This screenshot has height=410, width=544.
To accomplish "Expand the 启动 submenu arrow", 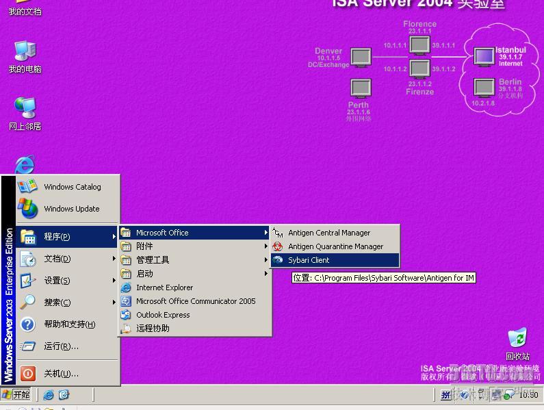I will point(265,274).
